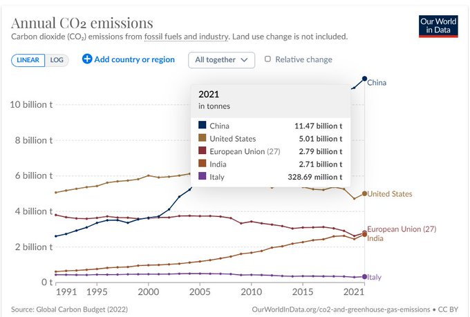Click the India line endpoint marker
Image resolution: width=470 pixels, height=317 pixels.
point(364,235)
